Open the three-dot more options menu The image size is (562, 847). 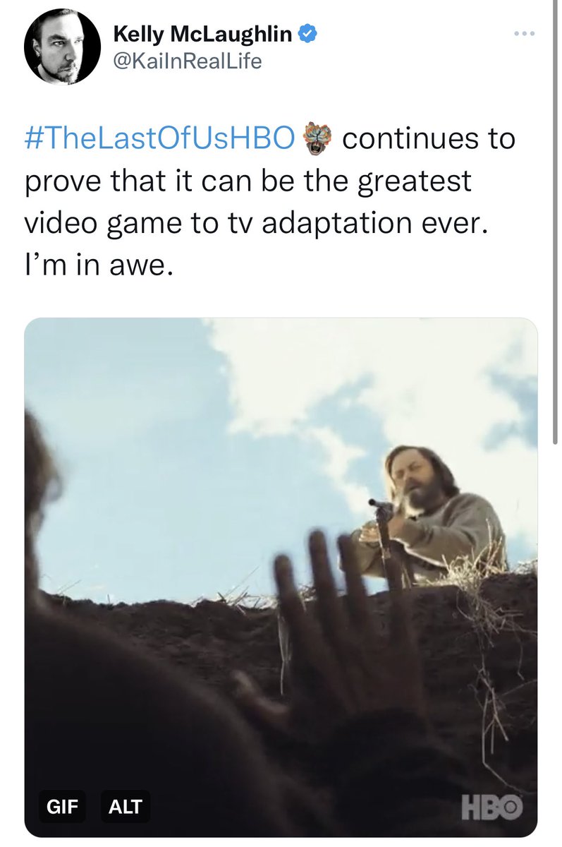click(x=524, y=34)
